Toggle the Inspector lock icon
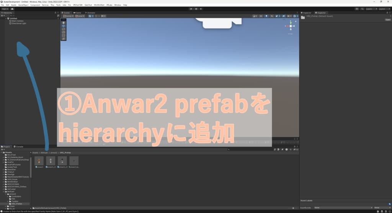392x213 pixels. [387, 13]
